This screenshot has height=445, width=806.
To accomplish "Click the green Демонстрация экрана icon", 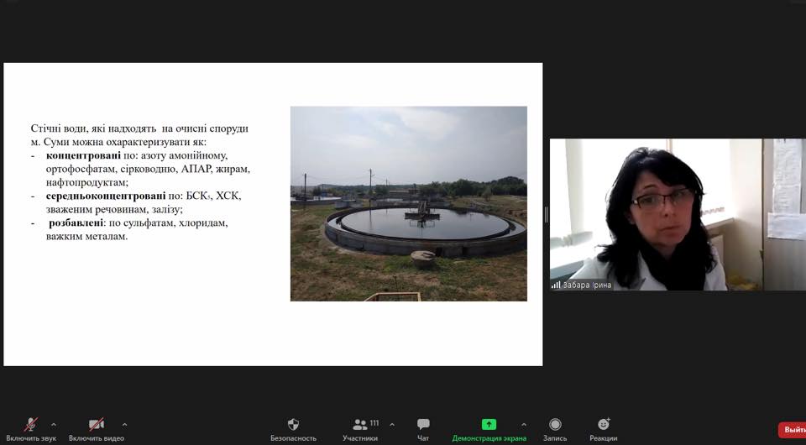I will point(489,425).
